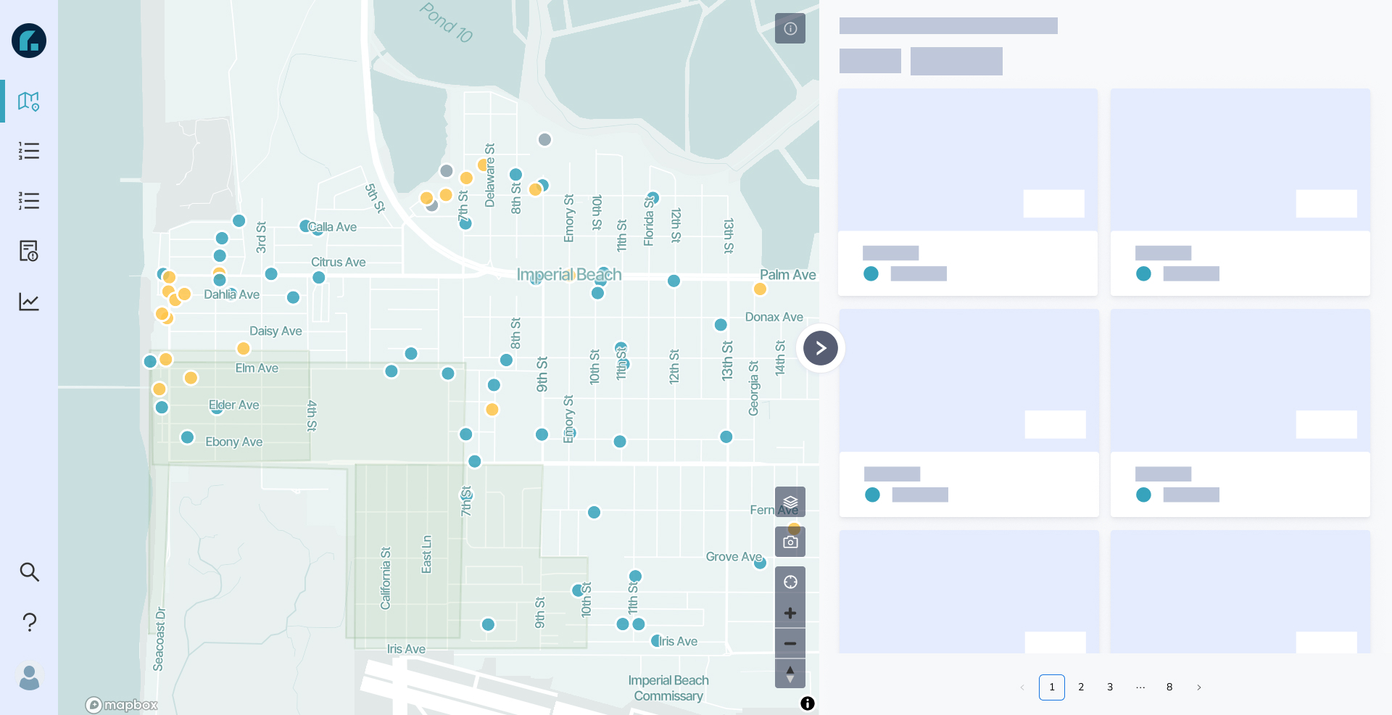
Task: Zoom out on the map
Action: coord(790,644)
